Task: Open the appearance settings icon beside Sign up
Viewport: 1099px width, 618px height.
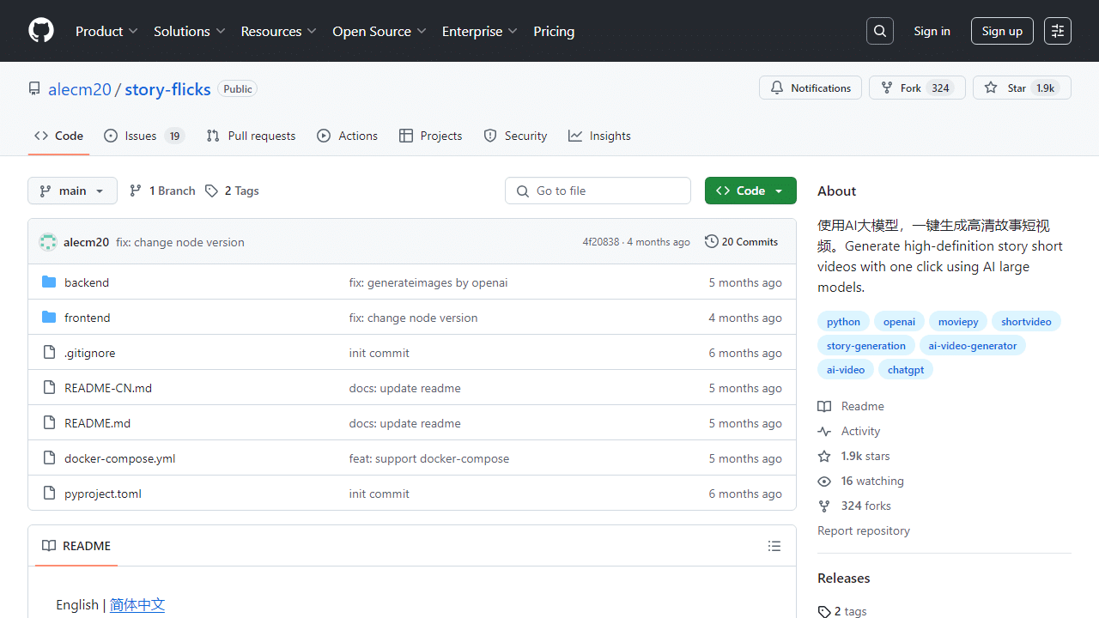Action: coord(1058,31)
